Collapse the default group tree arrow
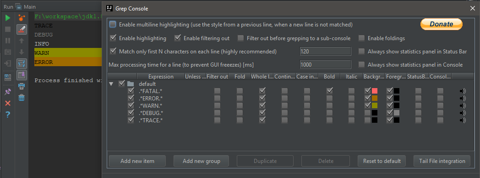 (111, 84)
